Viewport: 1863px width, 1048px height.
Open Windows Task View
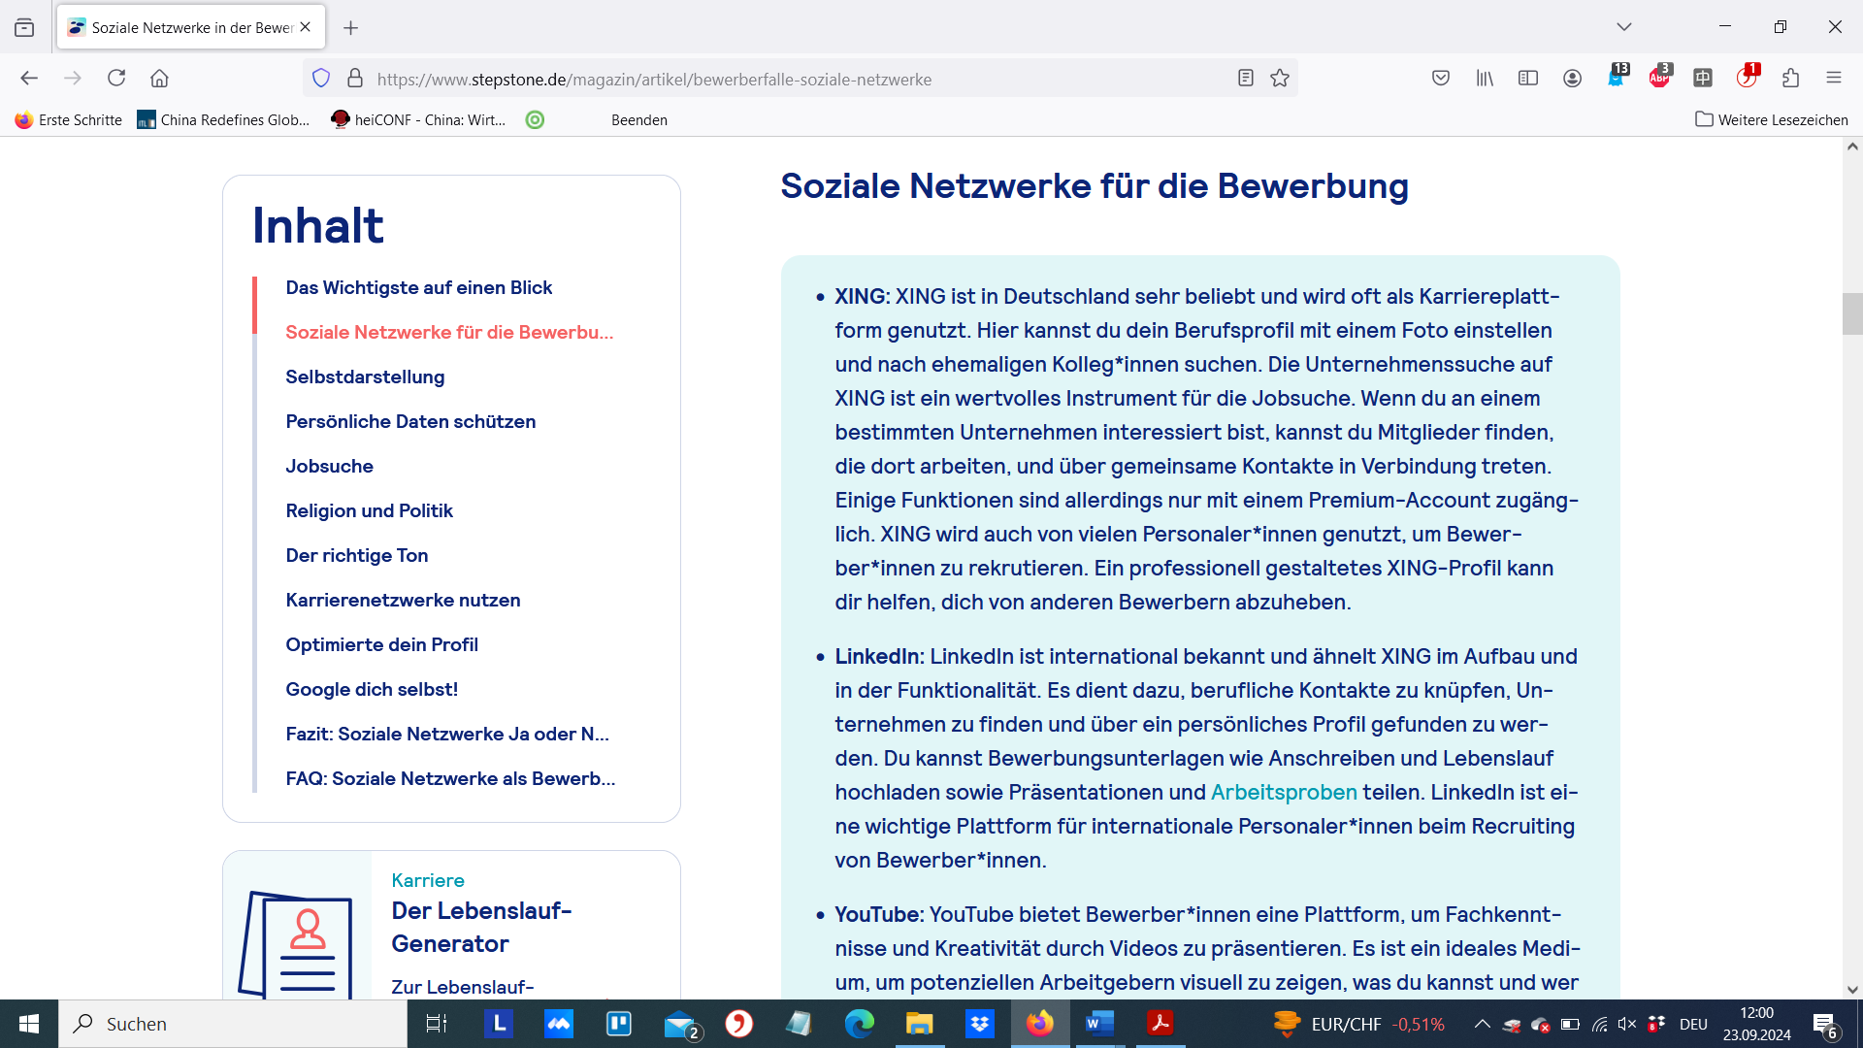click(437, 1024)
